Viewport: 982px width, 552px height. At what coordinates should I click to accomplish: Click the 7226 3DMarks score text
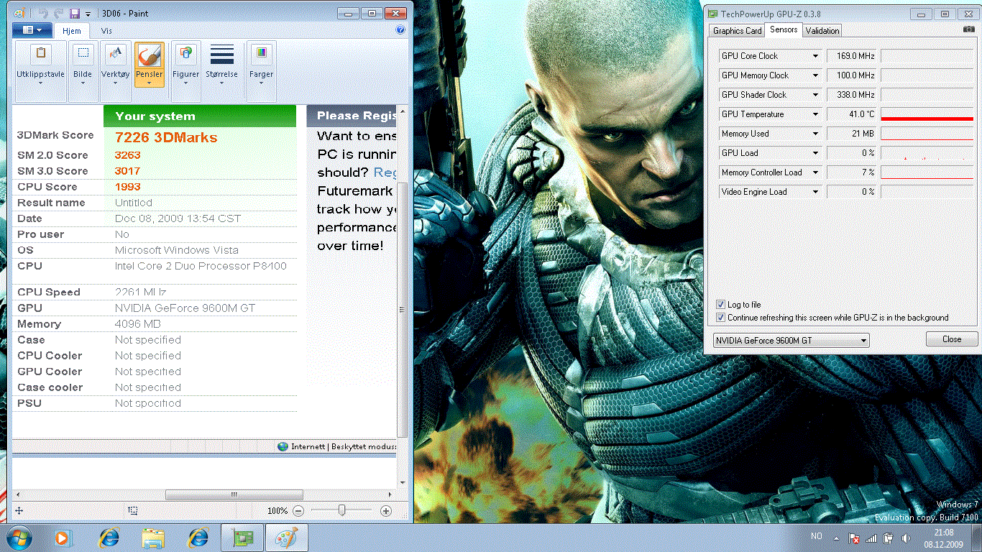pyautogui.click(x=166, y=137)
